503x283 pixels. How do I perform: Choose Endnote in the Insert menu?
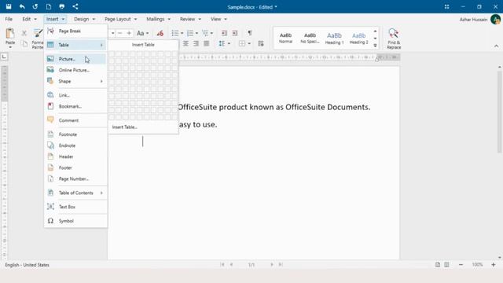pos(75,145)
